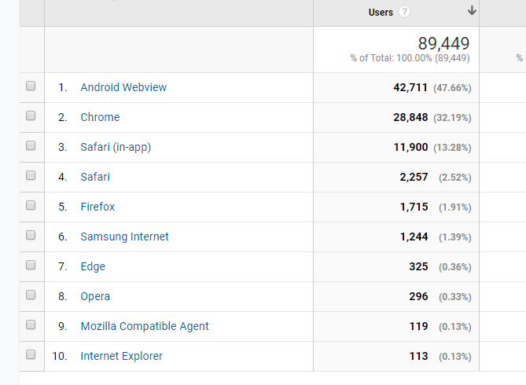Open the Safari (in-app) link

point(116,147)
